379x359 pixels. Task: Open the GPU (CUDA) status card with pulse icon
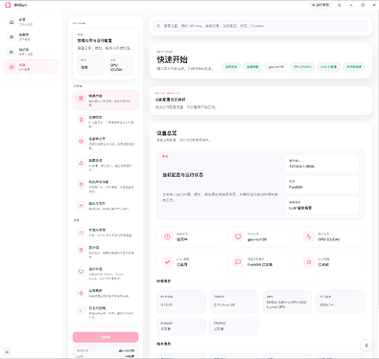(331, 236)
